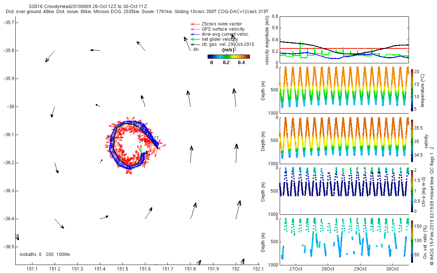Click the "27Oct" date tick label
Image resolution: width=437 pixels, height=273 pixels.
click(x=295, y=269)
